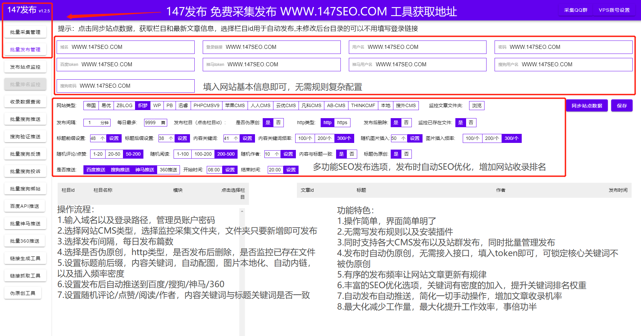This screenshot has height=336, width=641.
Task: Select 300/个 content keyword frequency
Action: [344, 138]
